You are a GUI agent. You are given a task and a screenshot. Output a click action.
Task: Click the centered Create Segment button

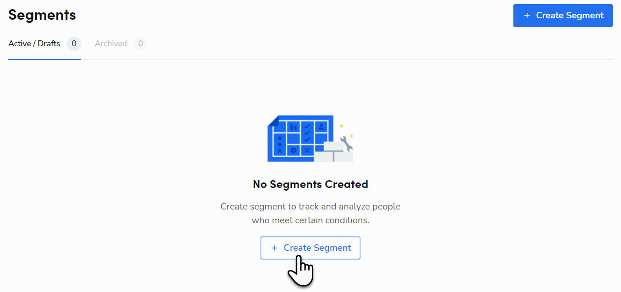pos(310,248)
